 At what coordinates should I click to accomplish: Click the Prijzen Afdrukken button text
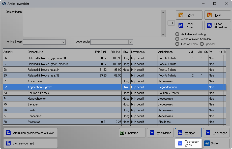[x=220, y=26]
